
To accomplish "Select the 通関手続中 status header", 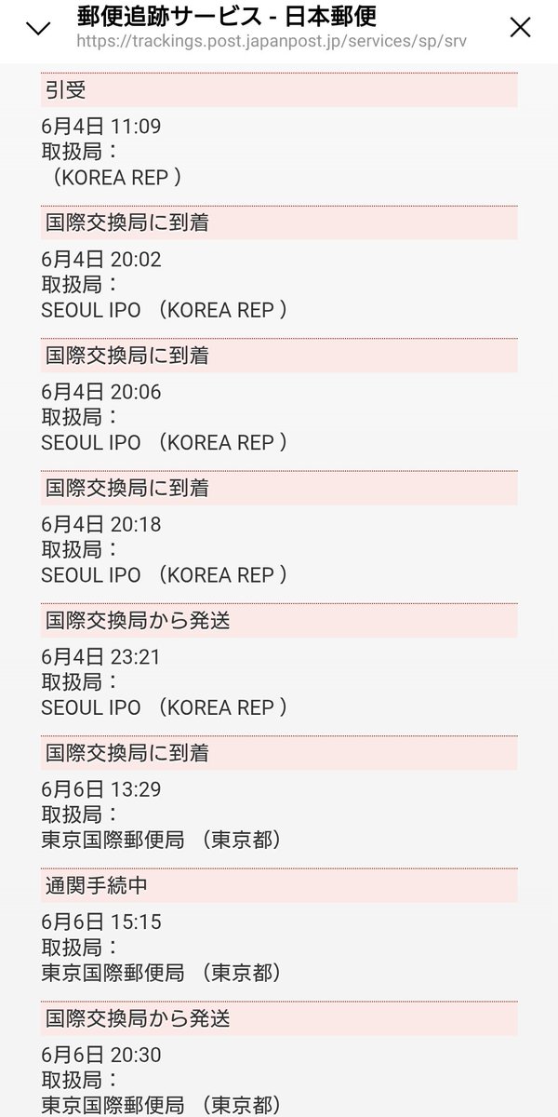I will (279, 885).
